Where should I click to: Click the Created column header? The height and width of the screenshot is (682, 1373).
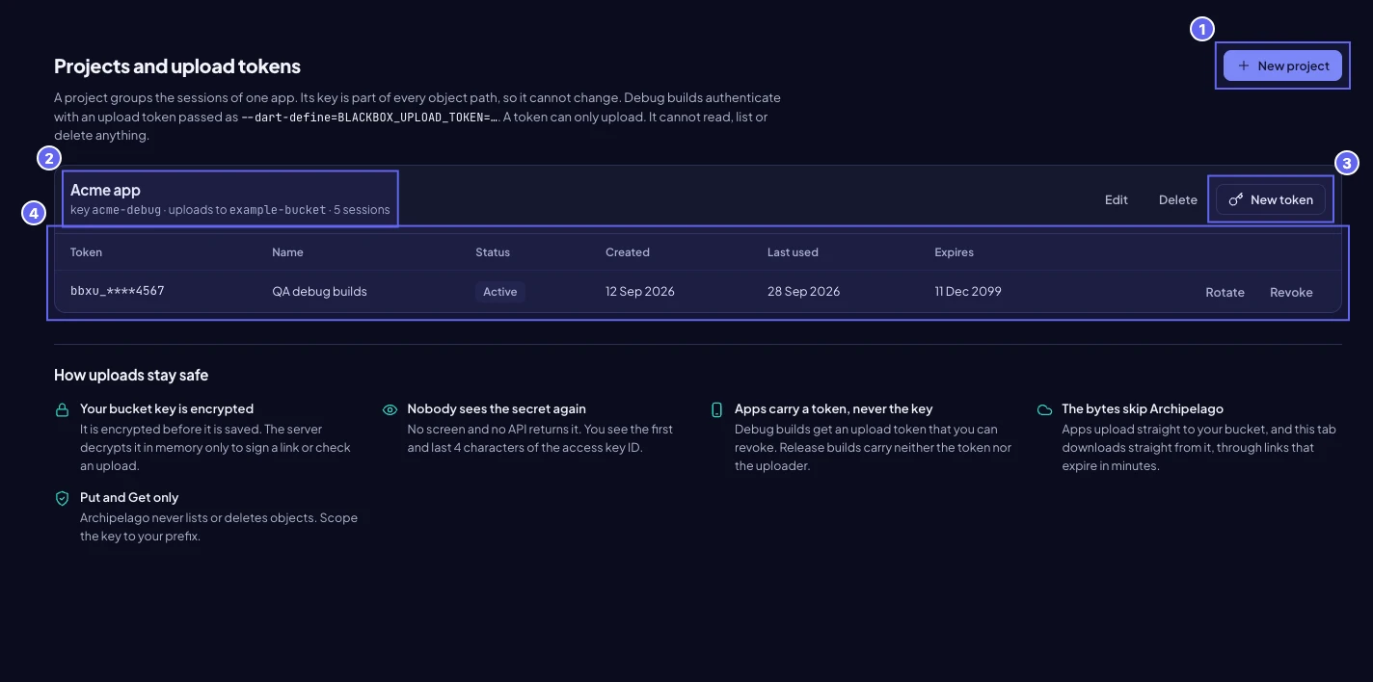tap(628, 252)
